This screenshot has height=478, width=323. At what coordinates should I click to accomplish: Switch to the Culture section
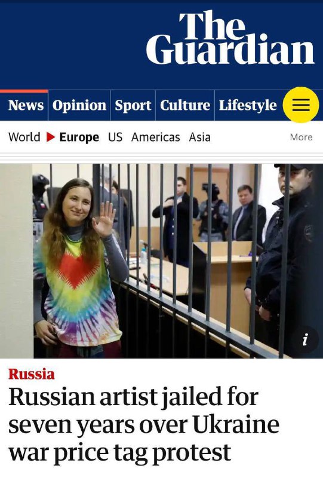(x=185, y=105)
